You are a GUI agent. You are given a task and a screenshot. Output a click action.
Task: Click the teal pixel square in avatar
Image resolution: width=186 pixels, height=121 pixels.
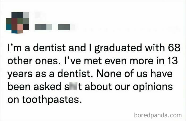click(9, 27)
